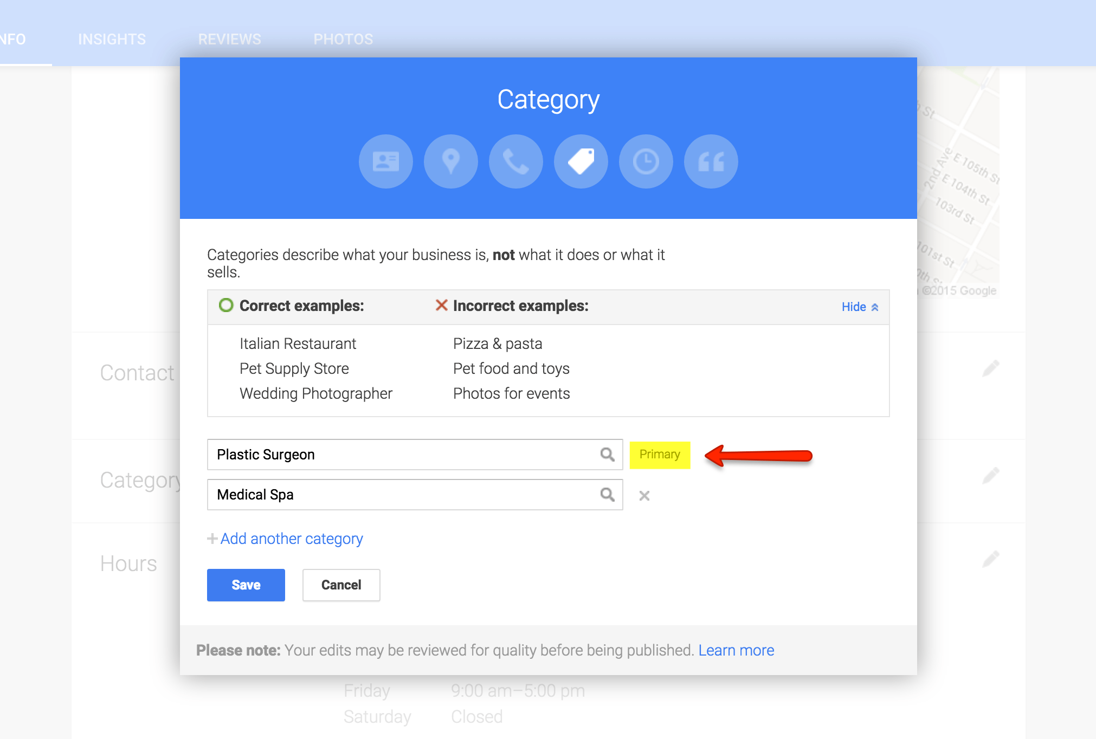
Task: Cancel the category dialog
Action: [x=341, y=585]
